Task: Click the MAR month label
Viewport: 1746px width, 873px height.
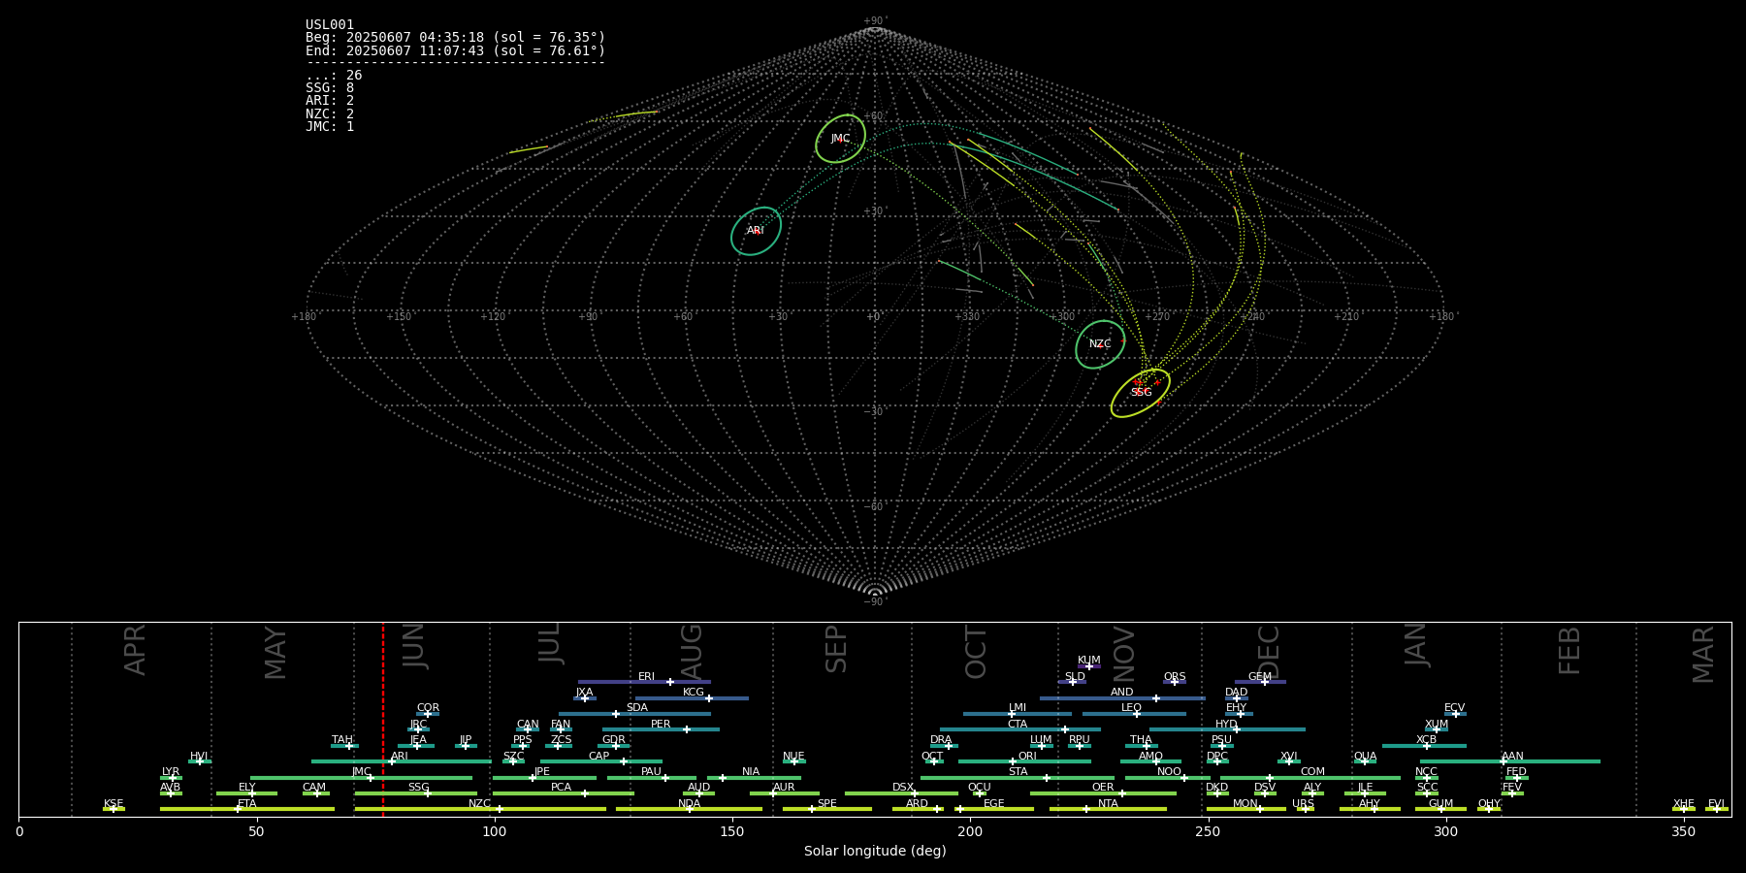Action: (x=1704, y=655)
